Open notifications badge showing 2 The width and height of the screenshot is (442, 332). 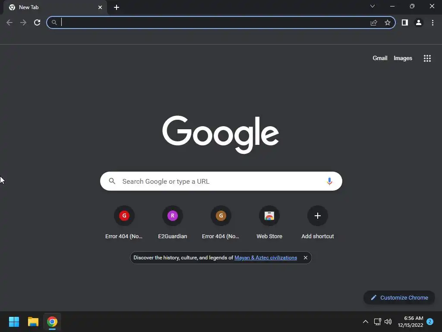click(430, 322)
